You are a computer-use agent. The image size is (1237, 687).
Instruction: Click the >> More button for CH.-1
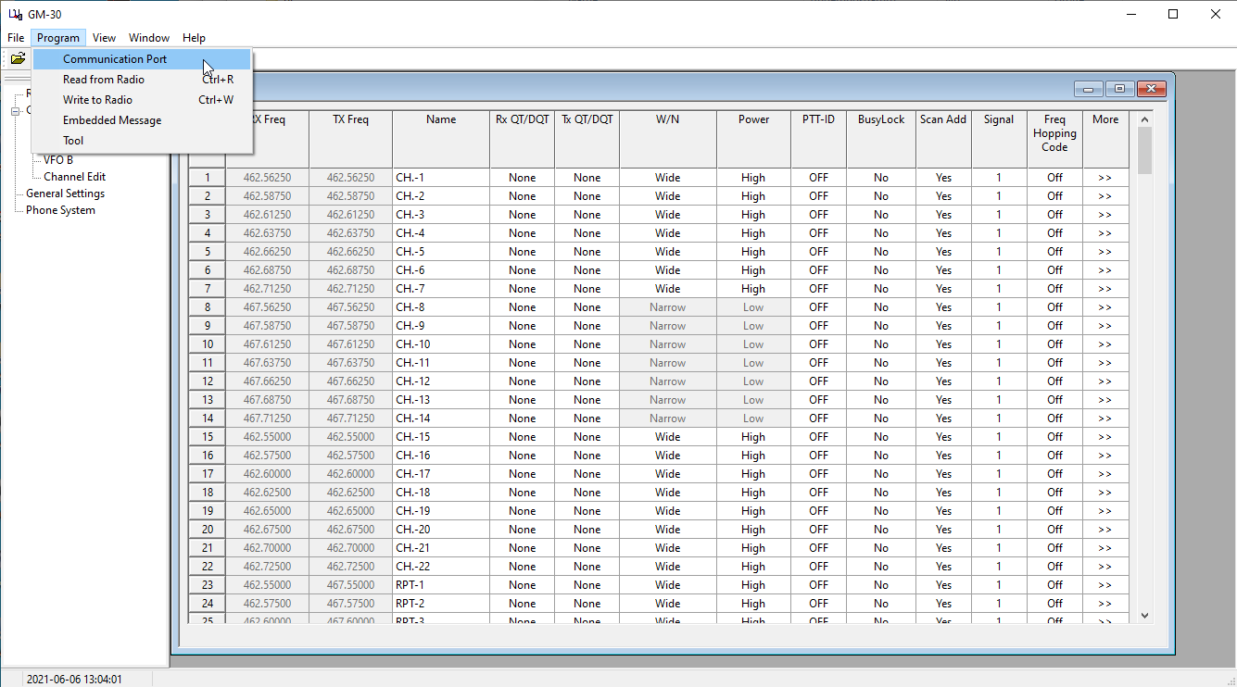[x=1104, y=177]
